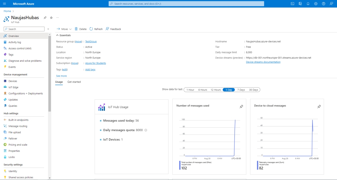Viewport: 337px width, 180px height.
Task: Click the Delete trash icon for the hub
Action: (76, 29)
